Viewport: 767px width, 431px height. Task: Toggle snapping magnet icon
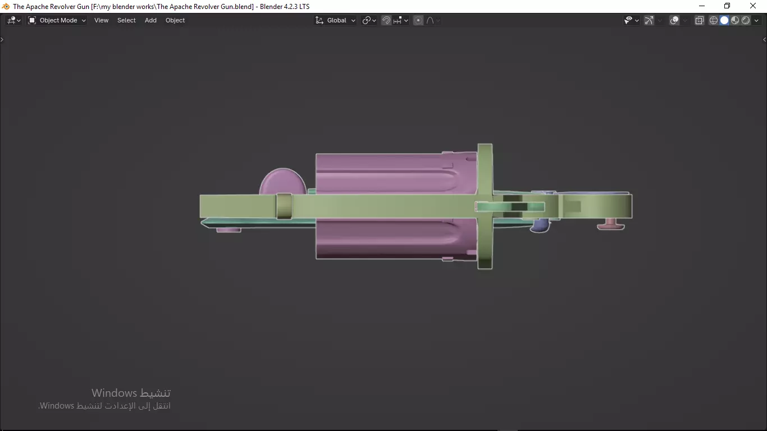tap(386, 20)
